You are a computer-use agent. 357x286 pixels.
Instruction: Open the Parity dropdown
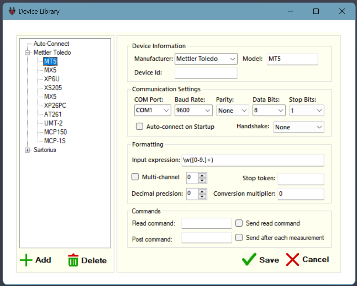(232, 111)
